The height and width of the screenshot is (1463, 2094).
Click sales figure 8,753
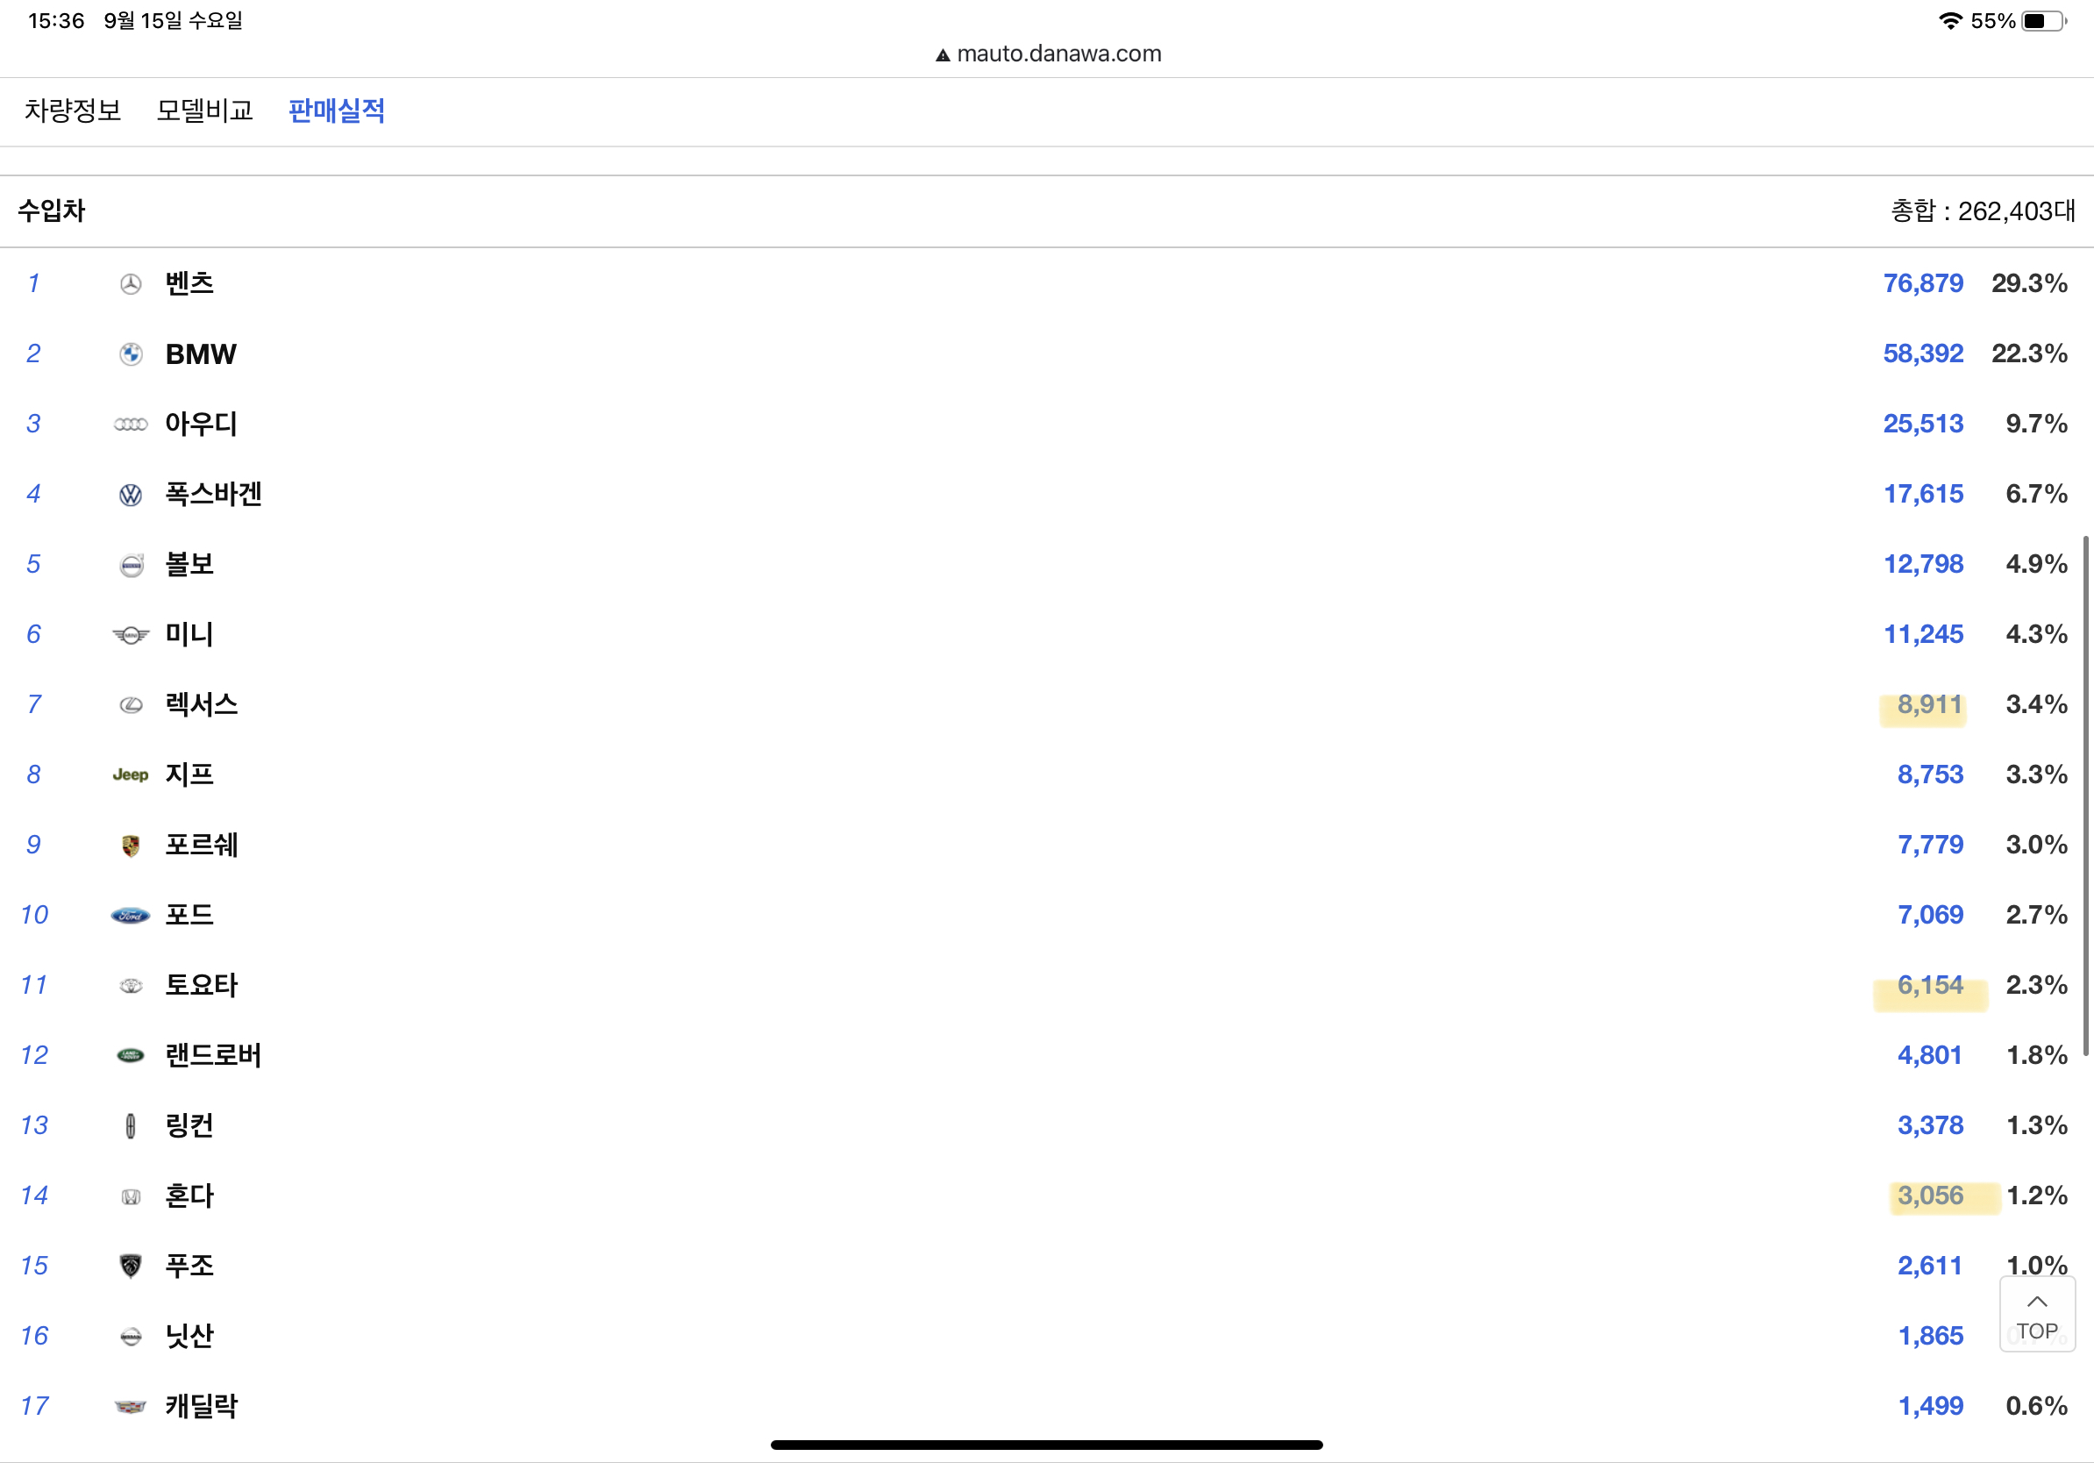[x=1930, y=774]
